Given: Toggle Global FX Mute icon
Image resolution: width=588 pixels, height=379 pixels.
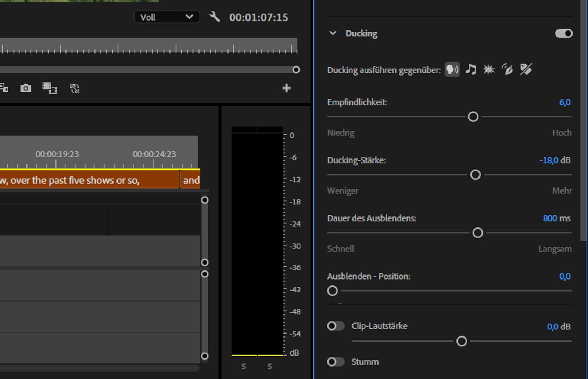Looking at the screenshot, I should pyautogui.click(x=75, y=88).
